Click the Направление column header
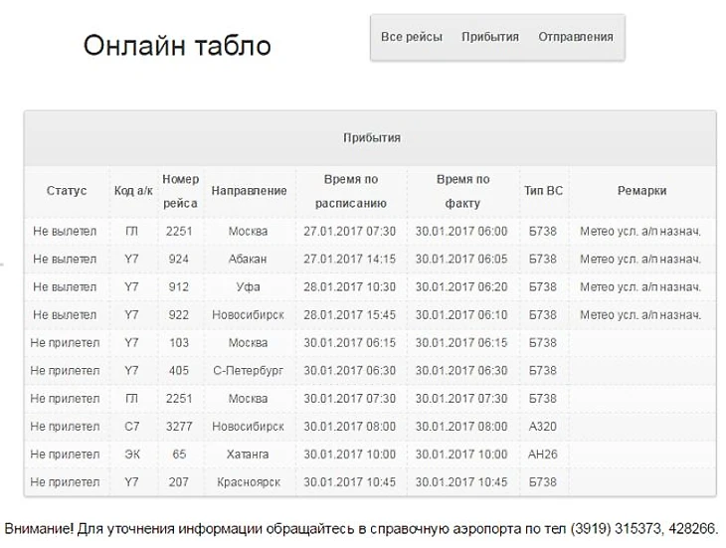Screen dimensions: 726x548 (x=249, y=191)
